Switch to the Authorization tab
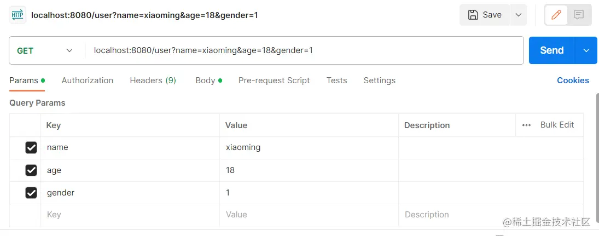This screenshot has width=599, height=236. pos(88,80)
